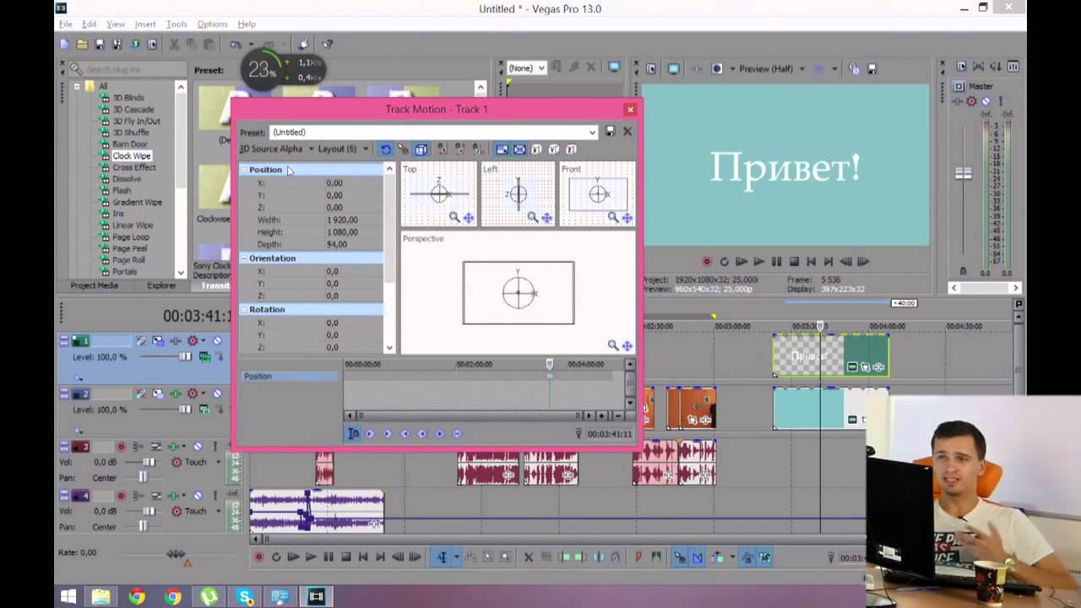The image size is (1081, 608).
Task: Click the Master bus label
Action: pos(981,86)
